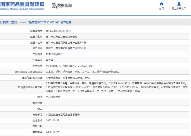Select the 首页 text label
This screenshot has width=191, height=136.
162,9
